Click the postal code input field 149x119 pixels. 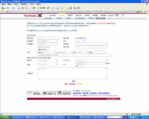click(99, 52)
